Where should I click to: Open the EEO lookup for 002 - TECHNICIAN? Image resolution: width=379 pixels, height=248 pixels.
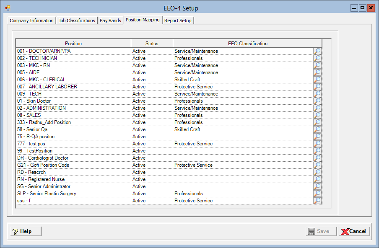tap(317, 58)
